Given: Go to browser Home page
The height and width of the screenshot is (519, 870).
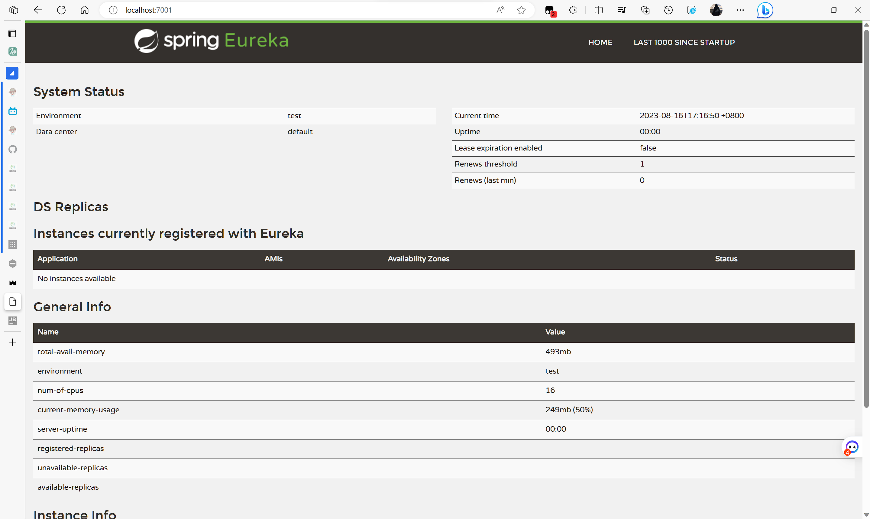Looking at the screenshot, I should [85, 10].
